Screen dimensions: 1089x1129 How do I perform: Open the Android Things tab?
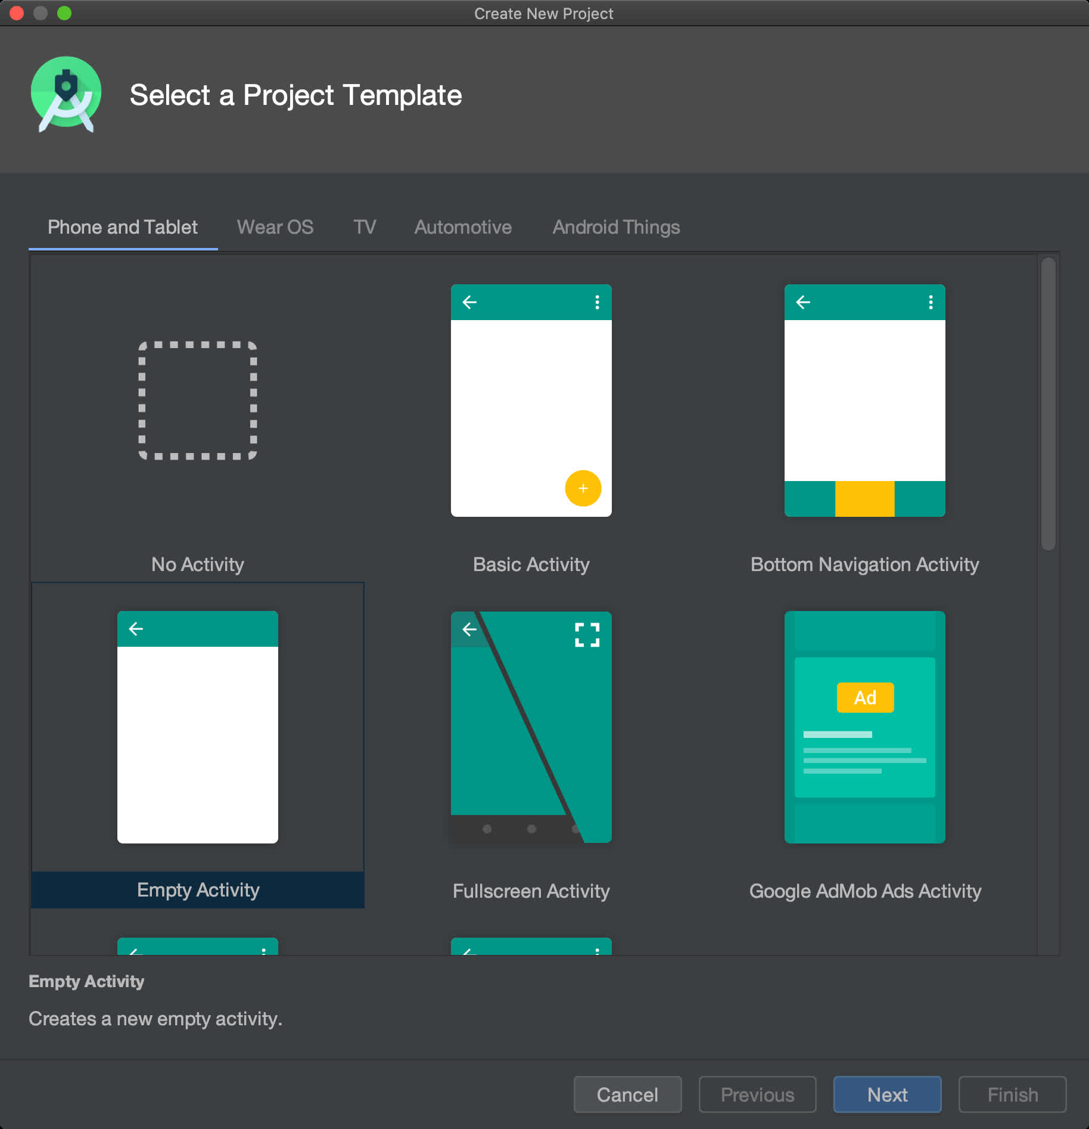pyautogui.click(x=616, y=227)
